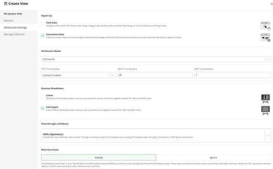Go to Manage Columns section
Image resolution: width=273 pixels, height=169 pixels.
click(14, 35)
